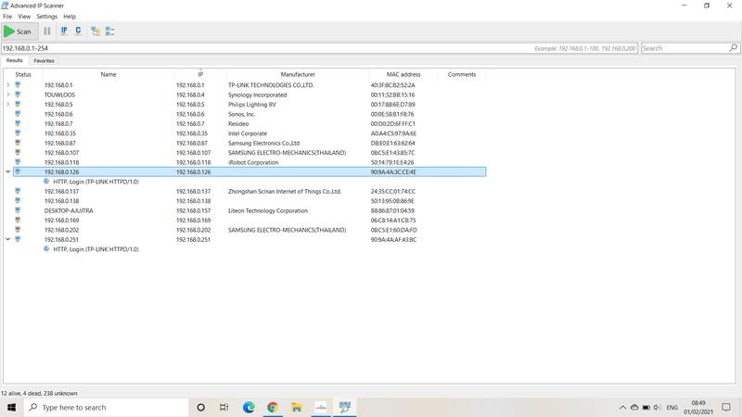Sort by the MAC address column header
The width and height of the screenshot is (742, 417).
coord(403,74)
